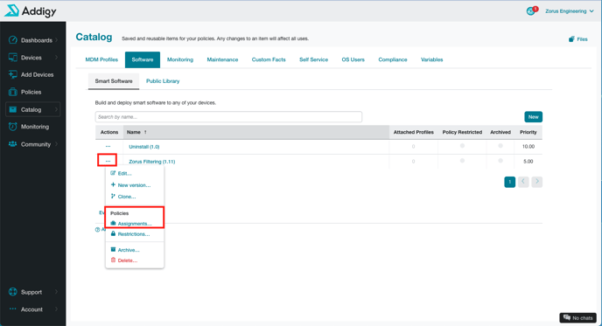Open Zorus Filtering (1.11) software link
This screenshot has height=326, width=602.
[152, 162]
